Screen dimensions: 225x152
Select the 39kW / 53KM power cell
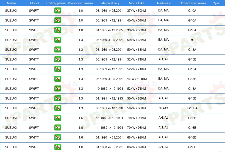(x=136, y=30)
